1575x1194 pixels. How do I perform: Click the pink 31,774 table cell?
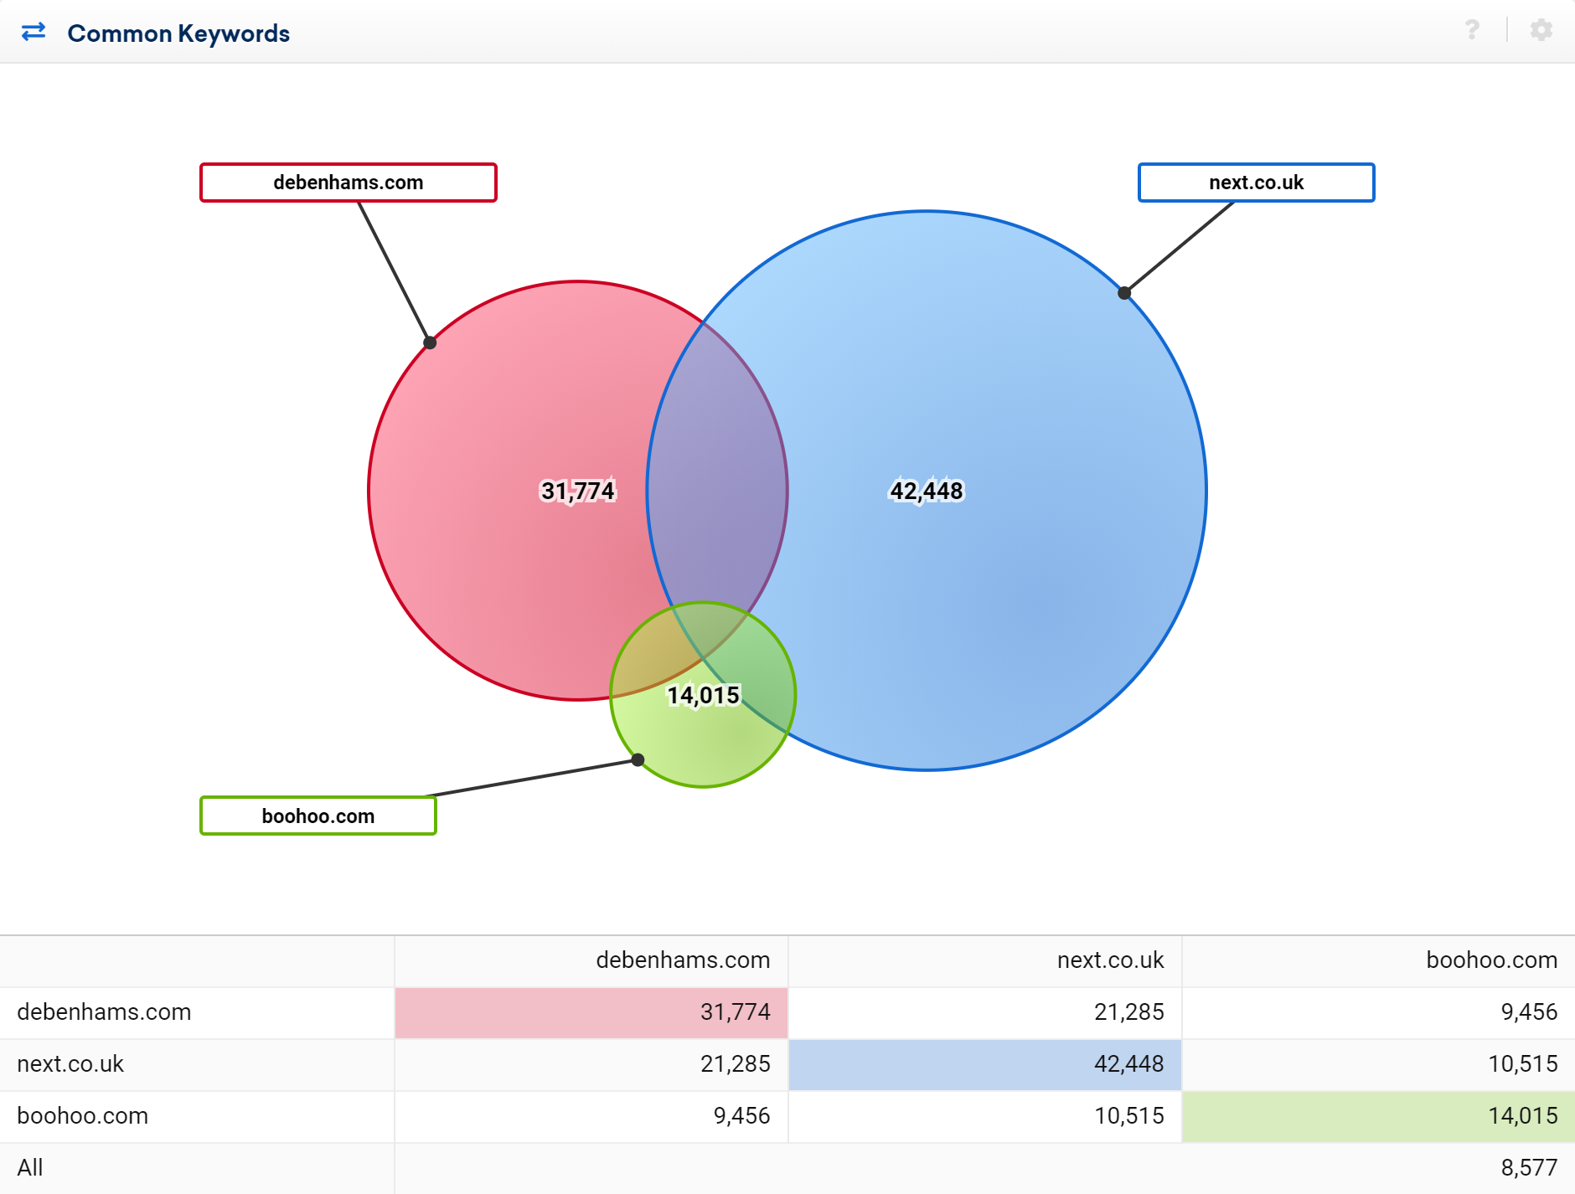tap(591, 1013)
